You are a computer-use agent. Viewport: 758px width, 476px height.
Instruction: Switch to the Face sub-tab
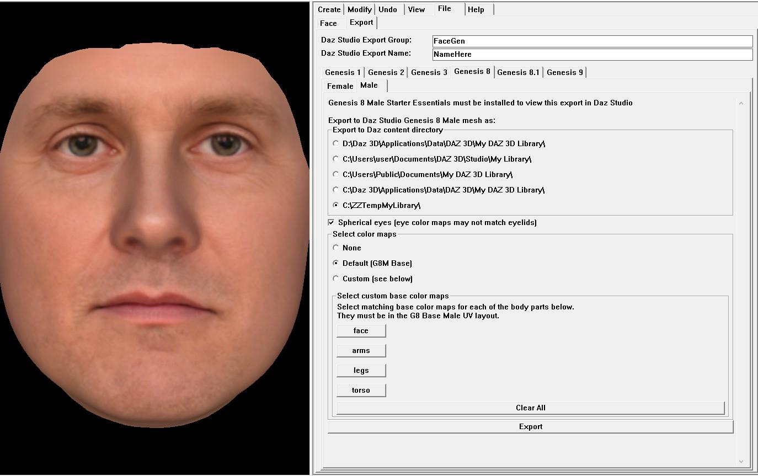click(328, 23)
